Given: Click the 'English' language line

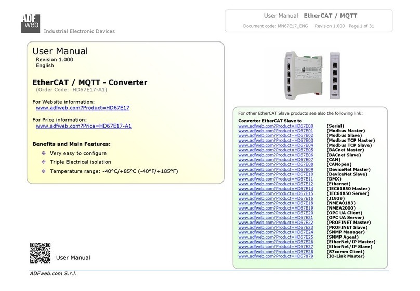Looking at the screenshot, I should (45, 65).
